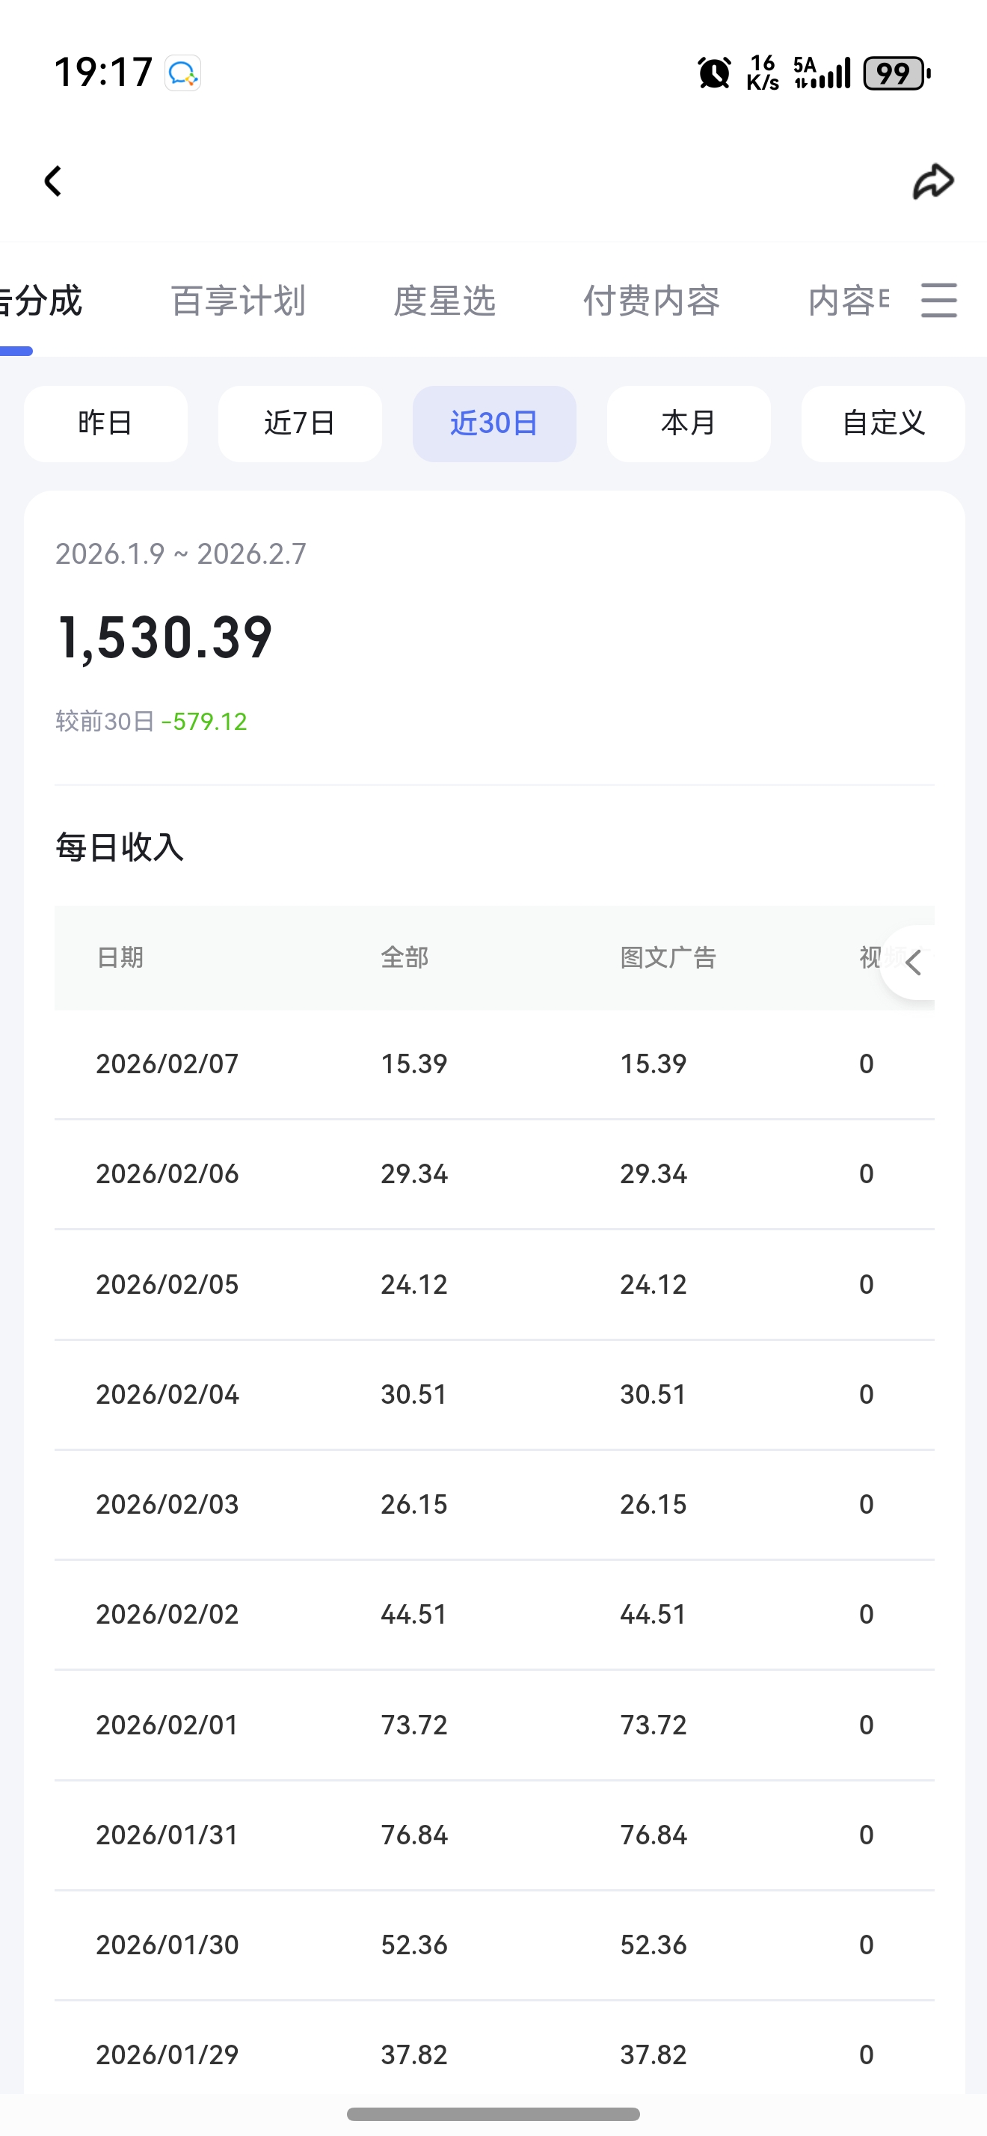Screen dimensions: 987x2136
Task: Tap the chat app notification icon
Action: coord(182,73)
